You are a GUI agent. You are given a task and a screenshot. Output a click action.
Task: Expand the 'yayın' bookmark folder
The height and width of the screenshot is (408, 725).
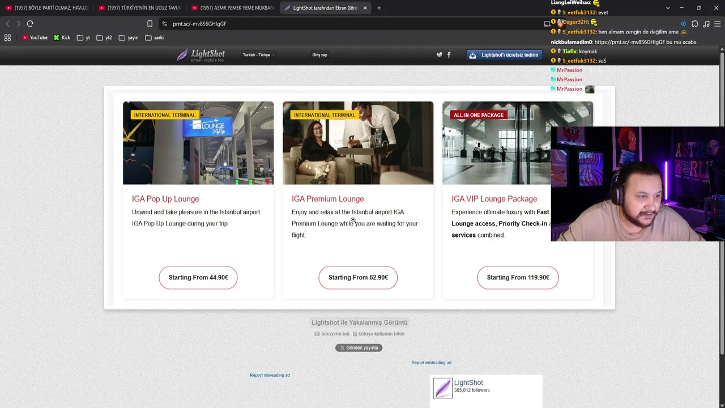click(x=129, y=37)
